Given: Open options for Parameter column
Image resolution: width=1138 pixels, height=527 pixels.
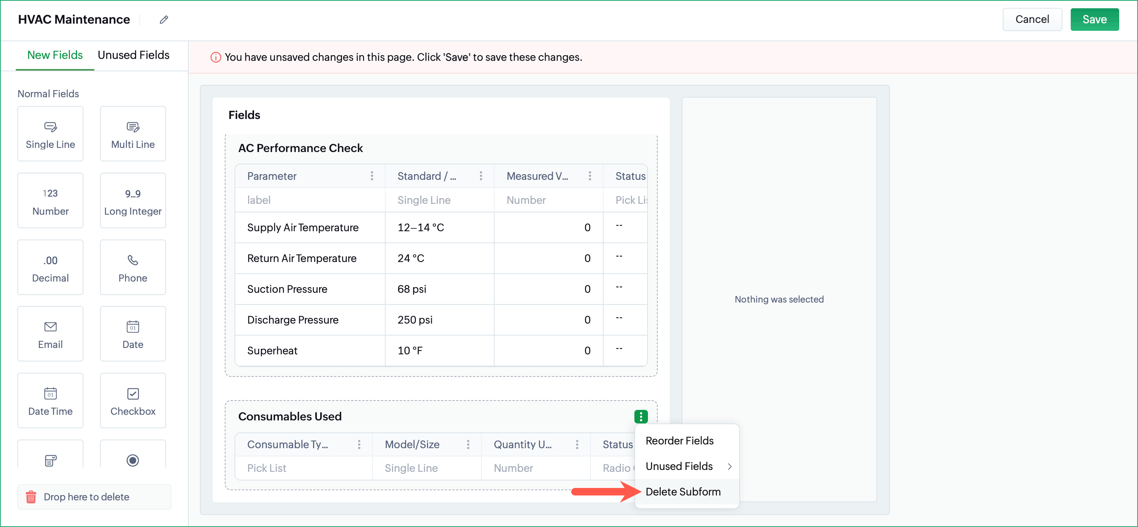Looking at the screenshot, I should coord(372,176).
